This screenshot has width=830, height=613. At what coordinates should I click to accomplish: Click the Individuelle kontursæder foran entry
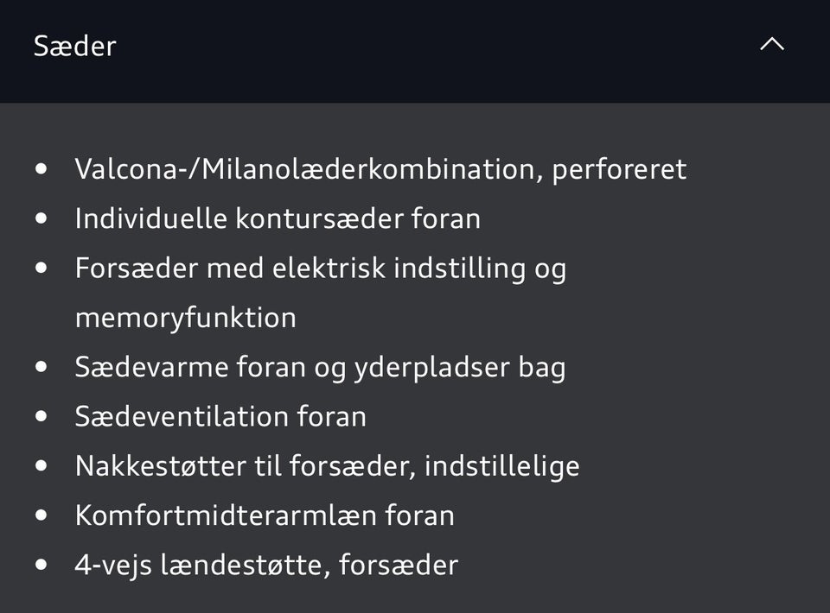coord(278,218)
